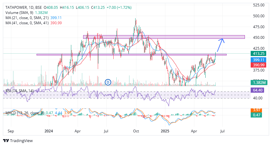The width and height of the screenshot is (272, 146).
Task: Click the 525.00 price axis tick
Action: pyautogui.click(x=259, y=5)
